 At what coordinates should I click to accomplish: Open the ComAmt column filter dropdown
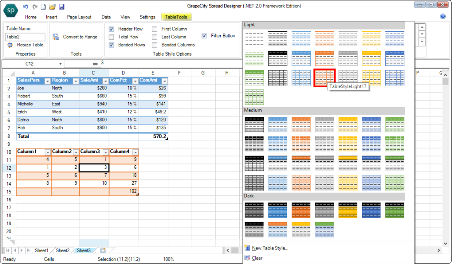click(x=165, y=82)
